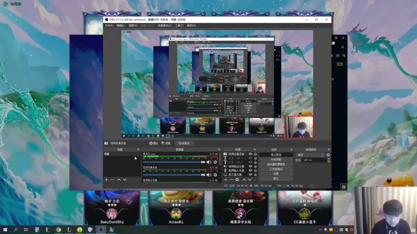Move scene up with arrow in Scenes panel
The width and height of the screenshot is (417, 234).
(x=119, y=179)
